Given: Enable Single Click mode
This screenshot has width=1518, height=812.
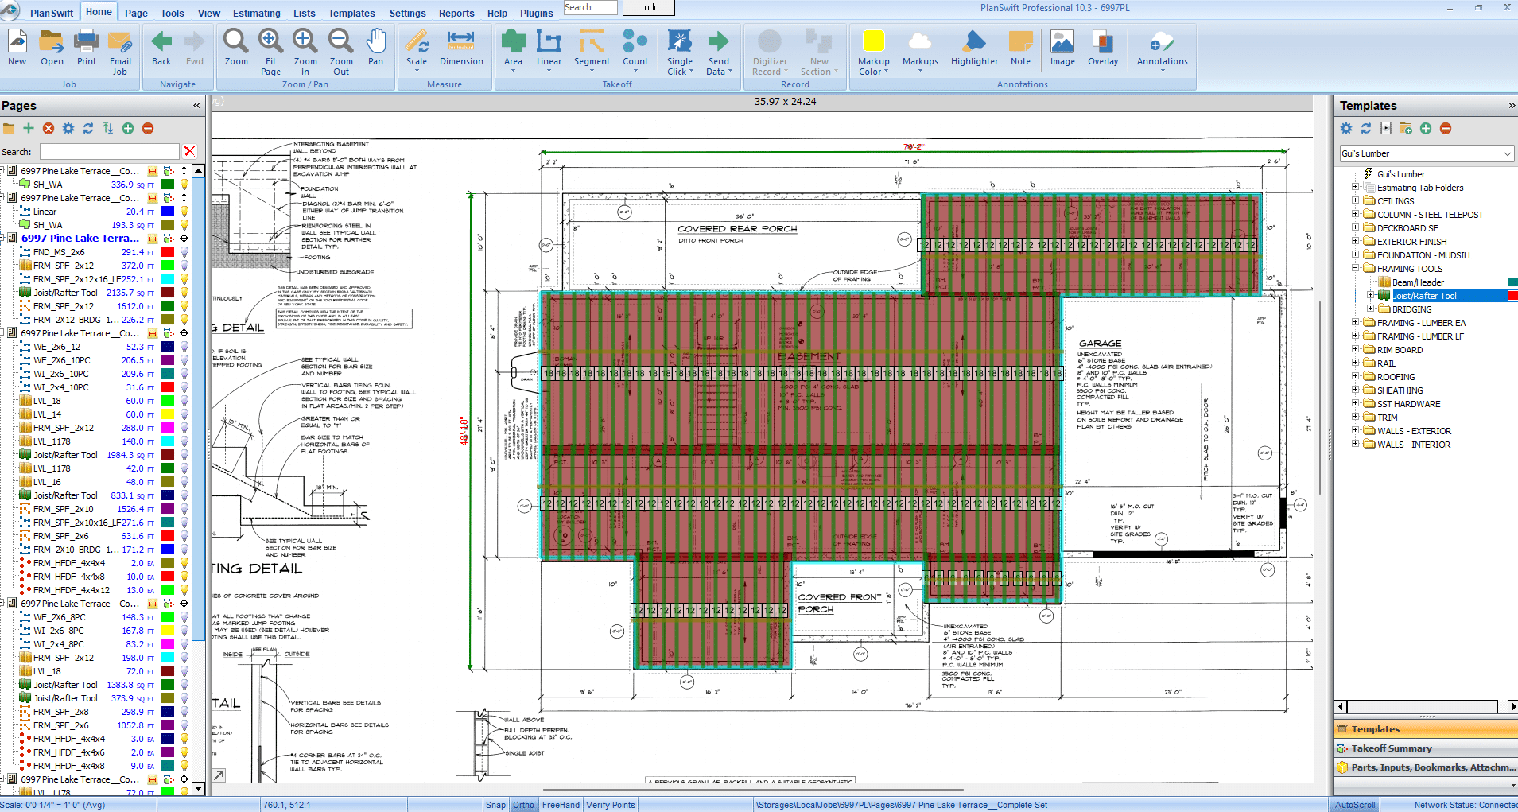Looking at the screenshot, I should point(679,49).
